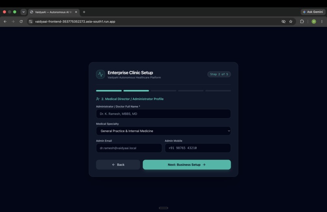
Task: Click the third progress bar segment
Action: [163, 91]
